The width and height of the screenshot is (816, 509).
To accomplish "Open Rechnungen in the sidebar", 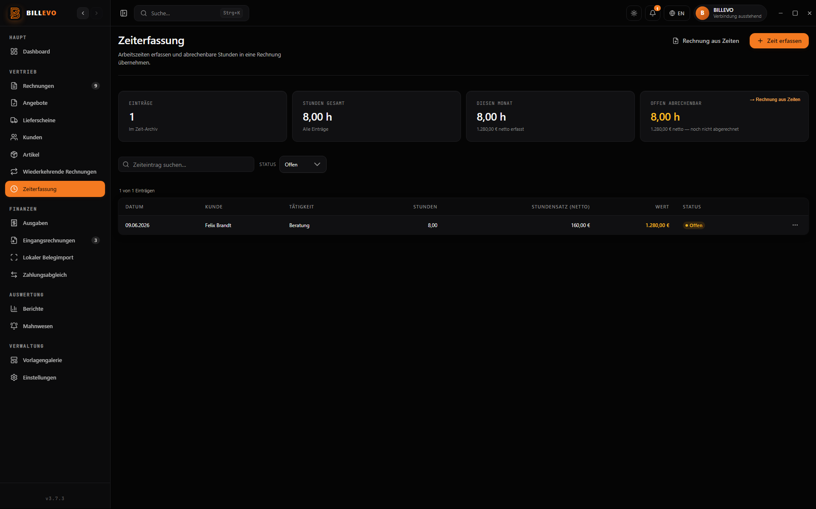I will (55, 86).
